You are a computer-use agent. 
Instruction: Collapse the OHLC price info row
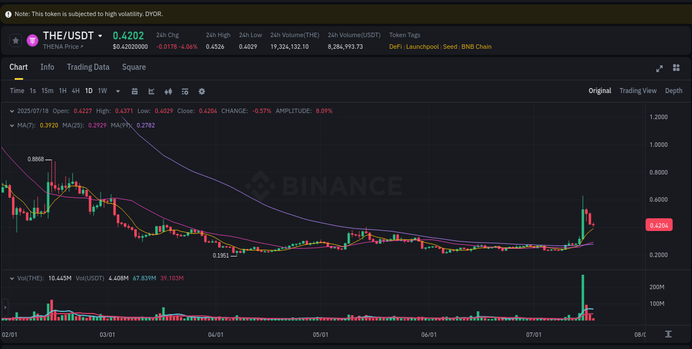click(11, 111)
